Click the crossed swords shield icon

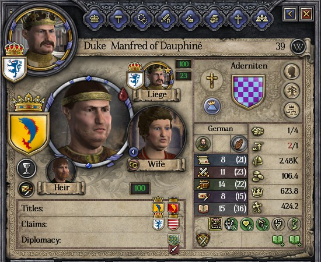(203, 239)
